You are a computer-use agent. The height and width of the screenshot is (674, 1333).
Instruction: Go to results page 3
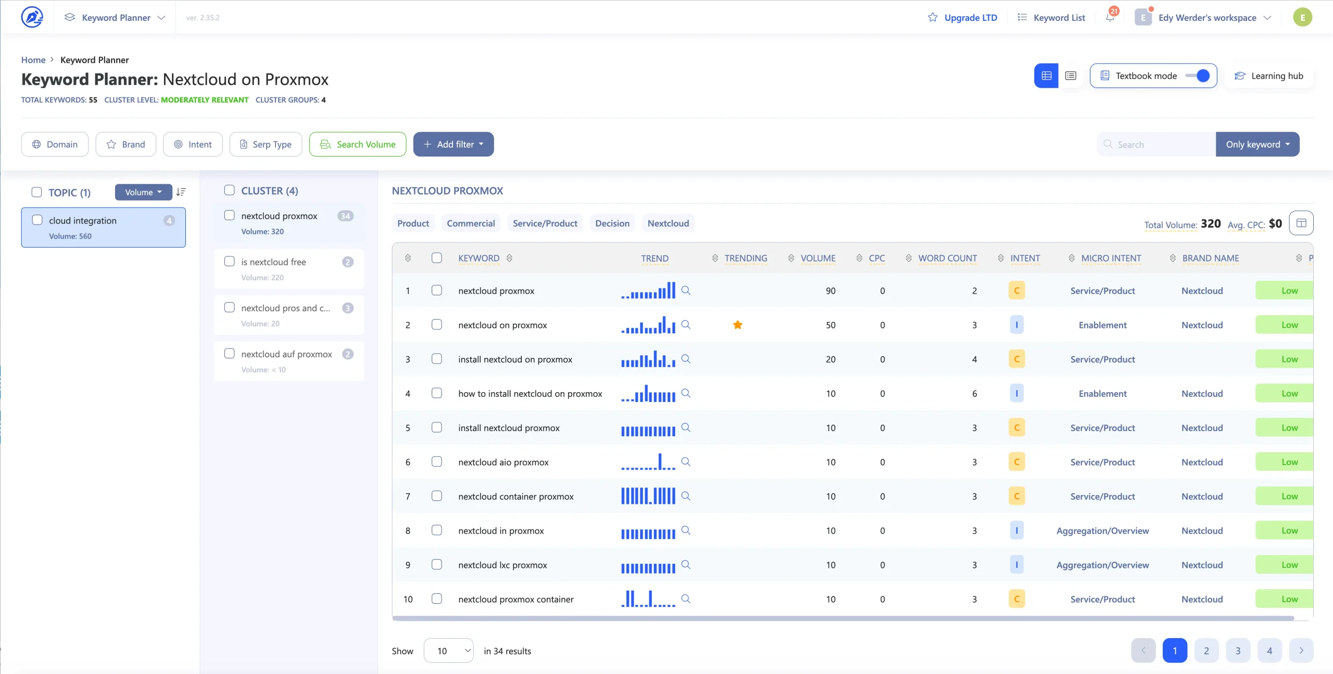[1238, 650]
